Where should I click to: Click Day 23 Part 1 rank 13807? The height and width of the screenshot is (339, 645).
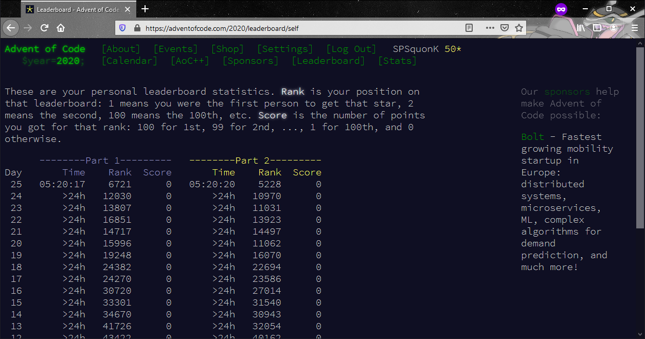pyautogui.click(x=117, y=208)
